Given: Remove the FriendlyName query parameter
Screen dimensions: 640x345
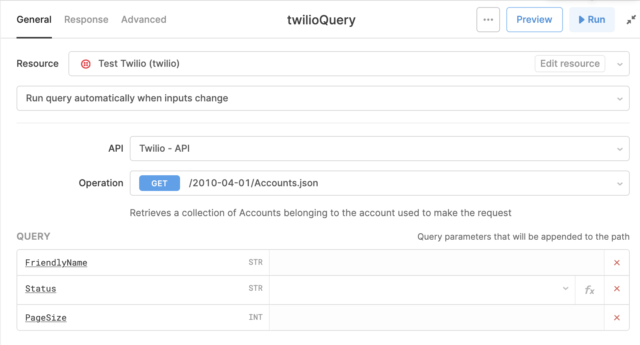Looking at the screenshot, I should [617, 262].
